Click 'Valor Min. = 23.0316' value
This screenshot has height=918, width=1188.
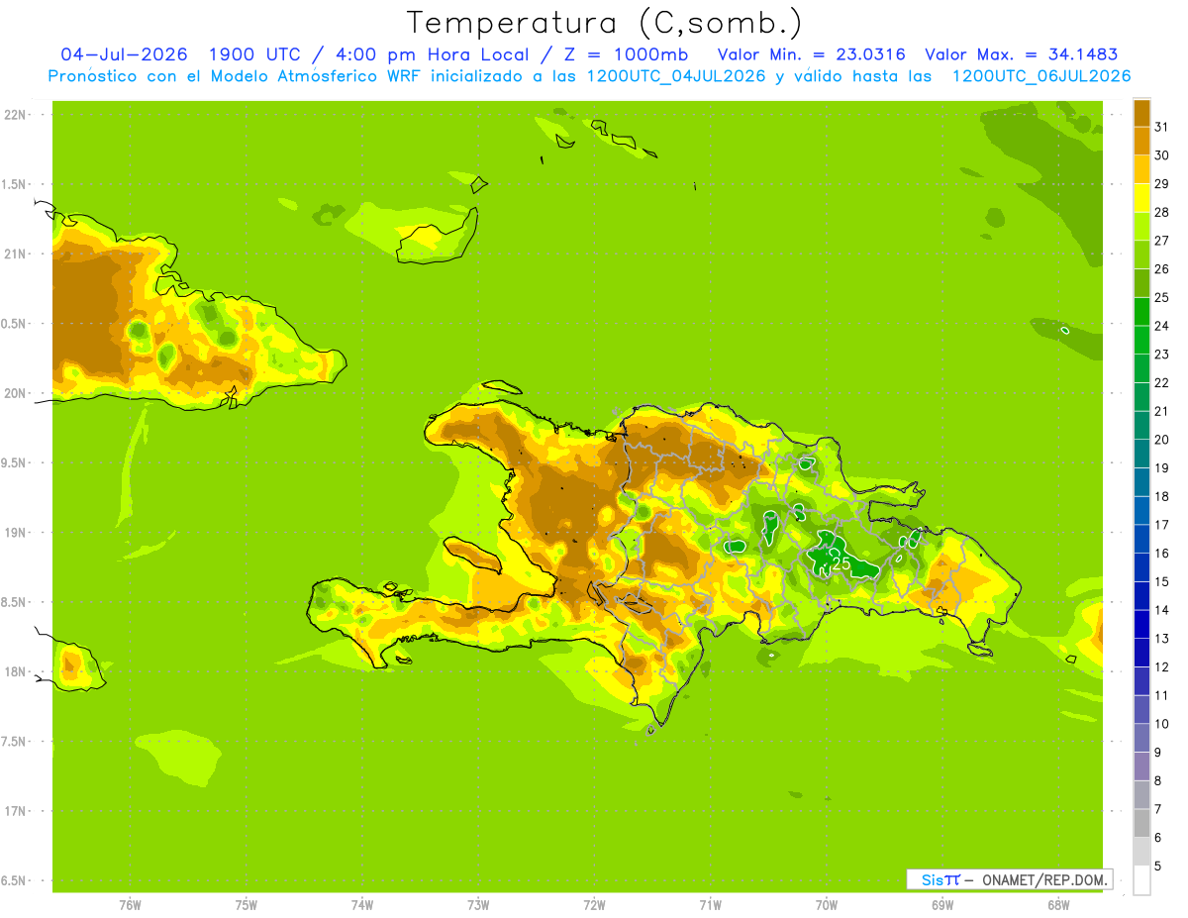click(x=811, y=54)
